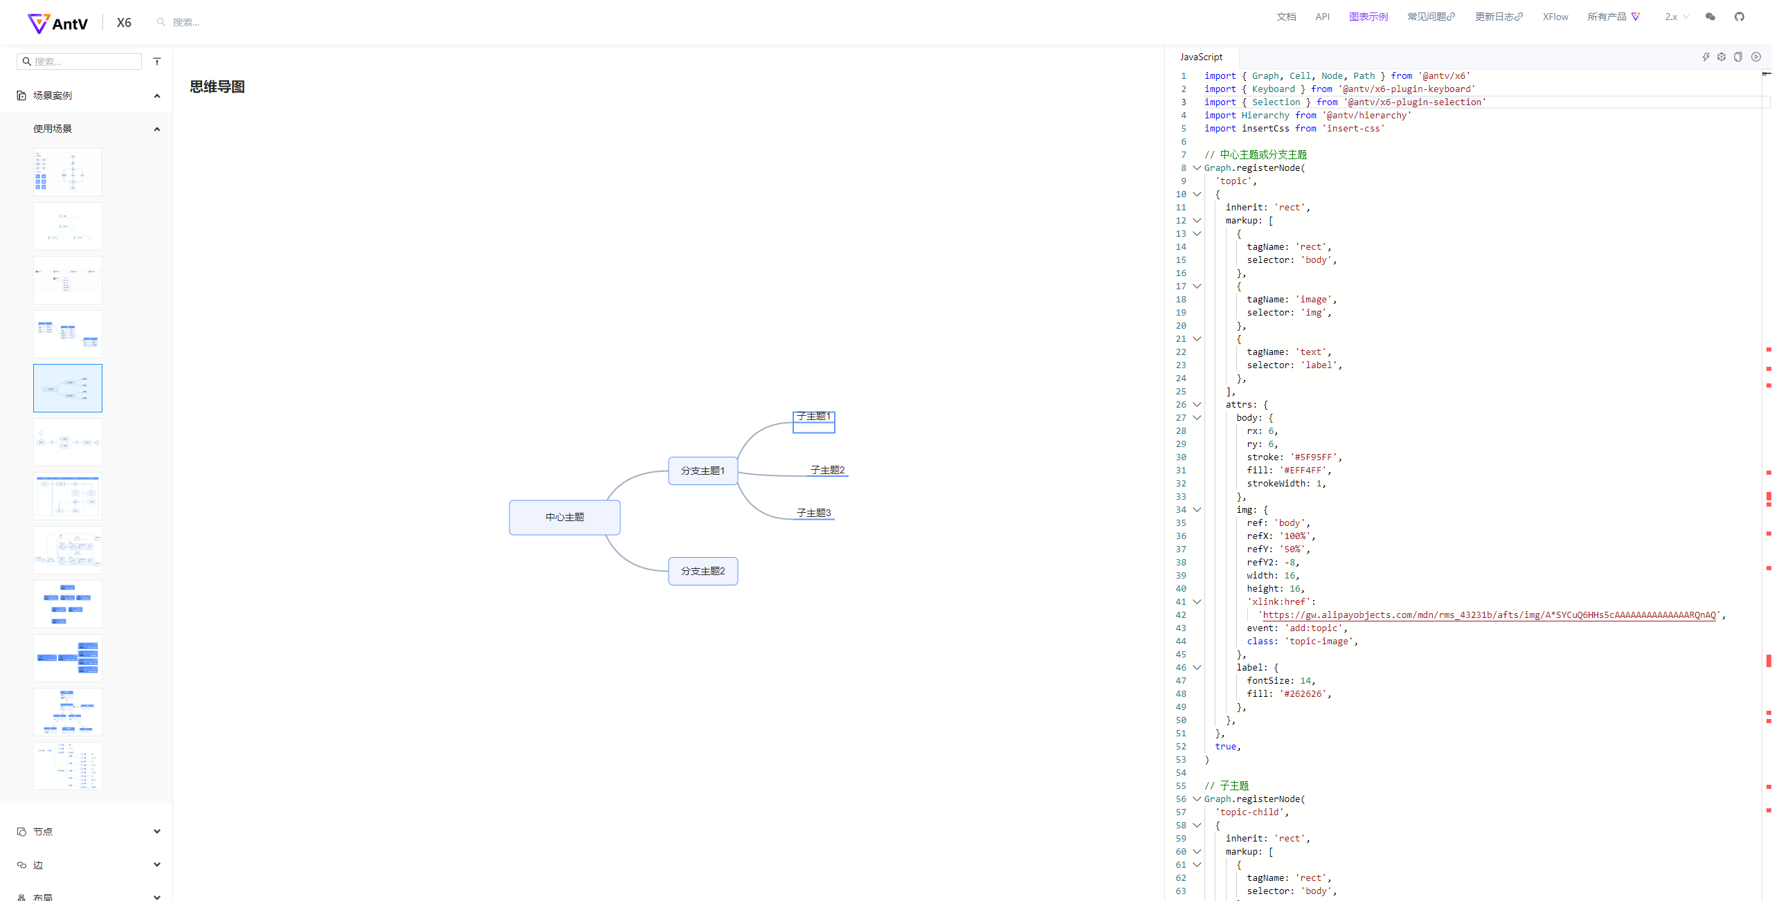Collapse the 场景案例 section chevron
Image resolution: width=1772 pixels, height=901 pixels.
pyautogui.click(x=157, y=95)
